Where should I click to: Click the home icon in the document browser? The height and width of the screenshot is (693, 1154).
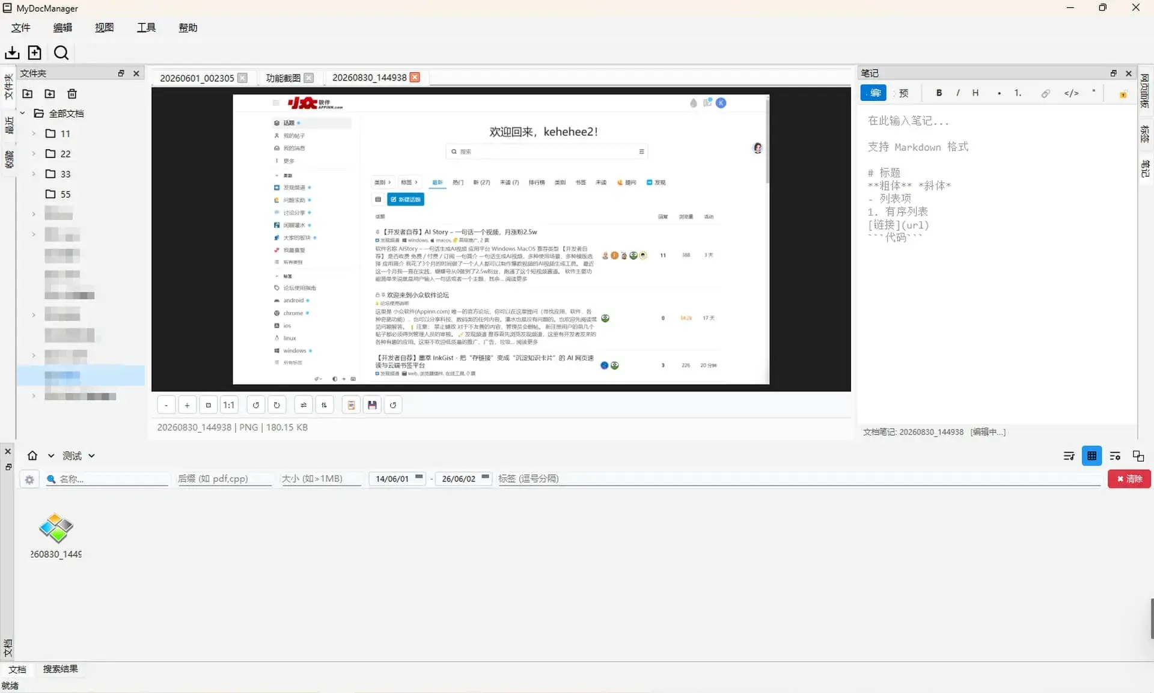point(32,456)
